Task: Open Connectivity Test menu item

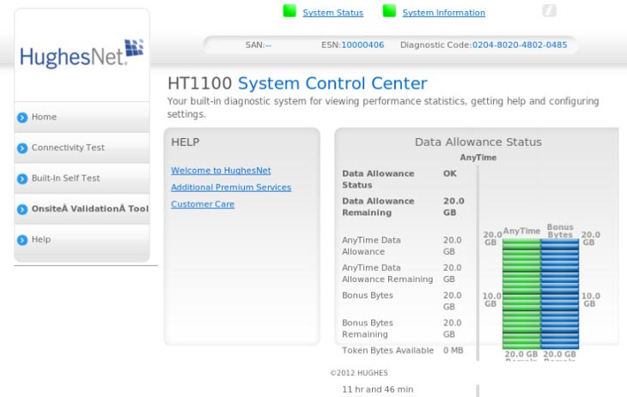Action: point(82,147)
